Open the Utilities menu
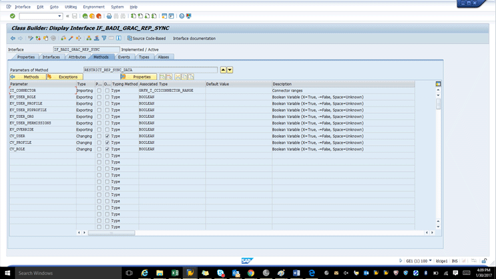 coord(71,7)
